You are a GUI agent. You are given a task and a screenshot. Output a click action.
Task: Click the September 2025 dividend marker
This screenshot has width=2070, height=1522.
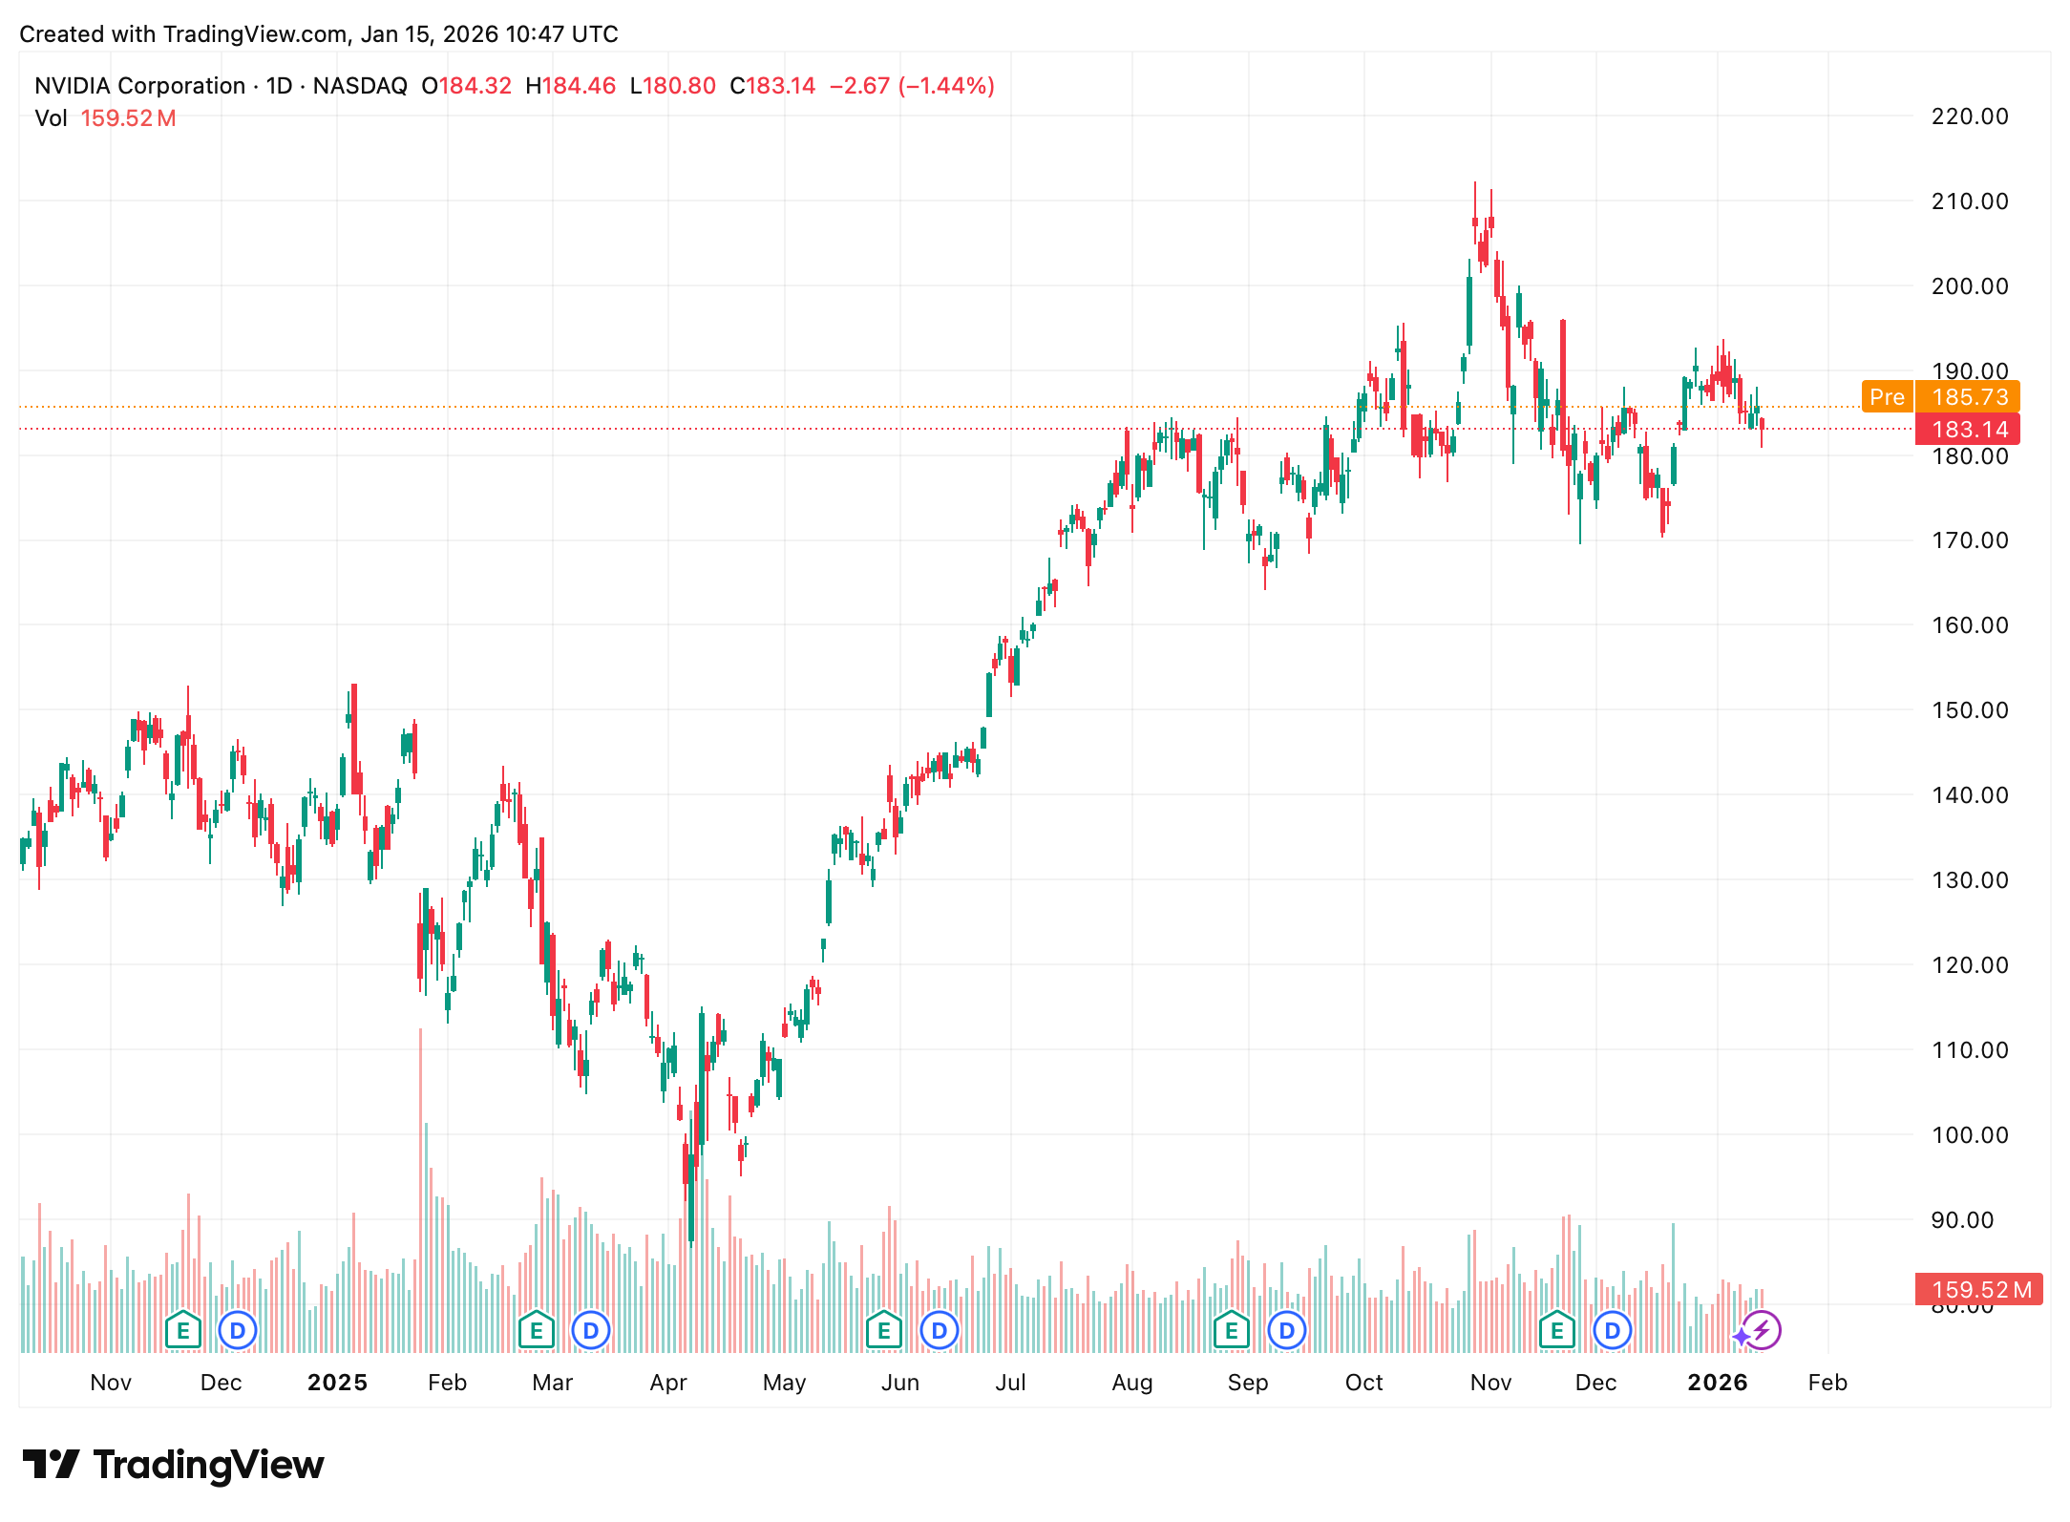1287,1330
